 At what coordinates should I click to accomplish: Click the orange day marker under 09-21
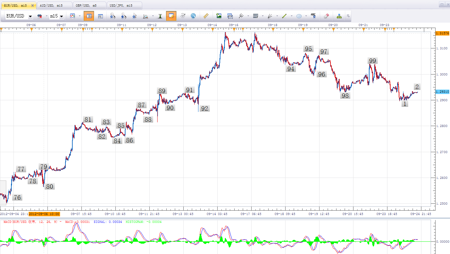(364, 30)
